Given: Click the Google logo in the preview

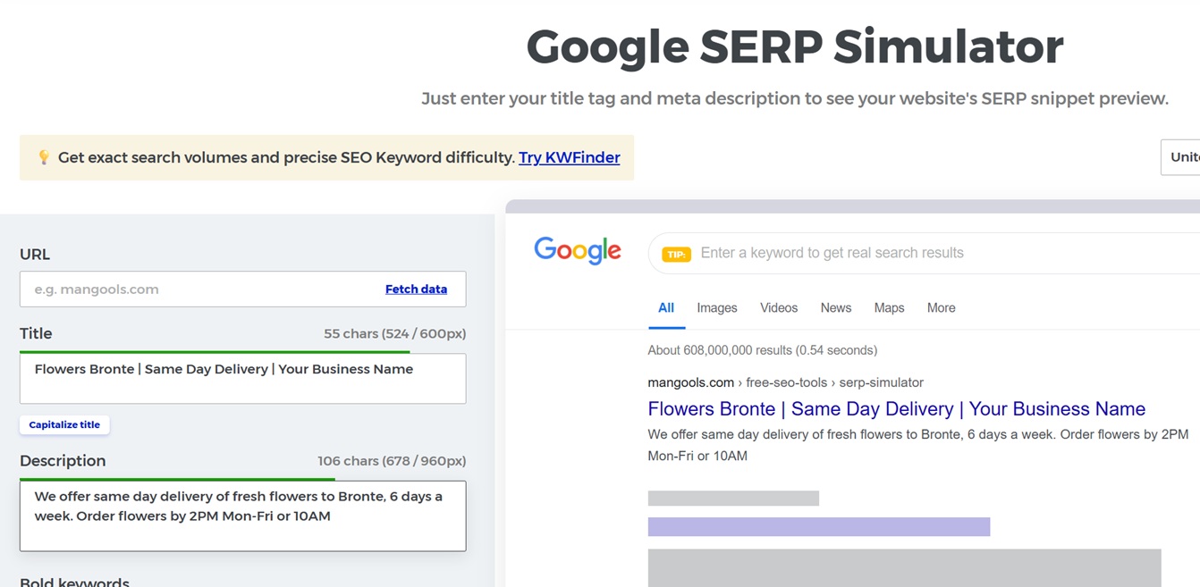Looking at the screenshot, I should coord(578,251).
